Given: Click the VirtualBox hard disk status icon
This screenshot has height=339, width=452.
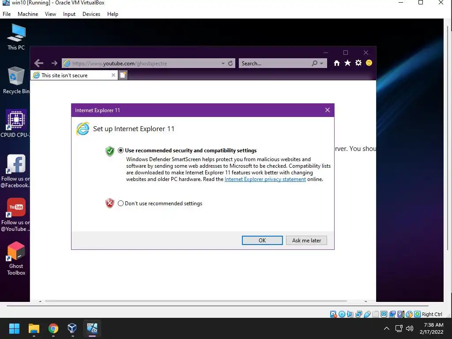Looking at the screenshot, I should click(333, 314).
